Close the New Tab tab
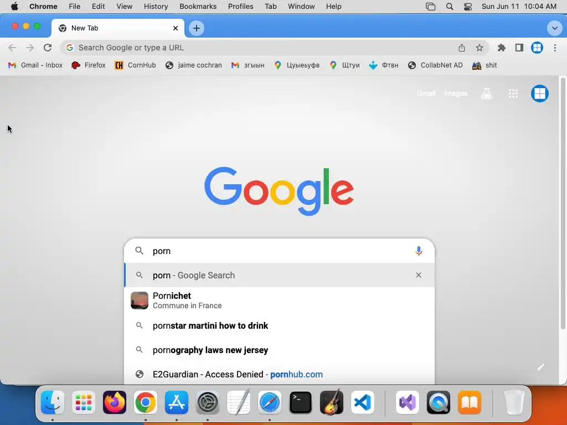 176,28
